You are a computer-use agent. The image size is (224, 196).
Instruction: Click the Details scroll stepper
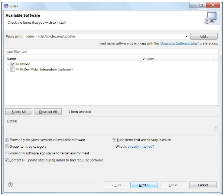tap(216, 128)
